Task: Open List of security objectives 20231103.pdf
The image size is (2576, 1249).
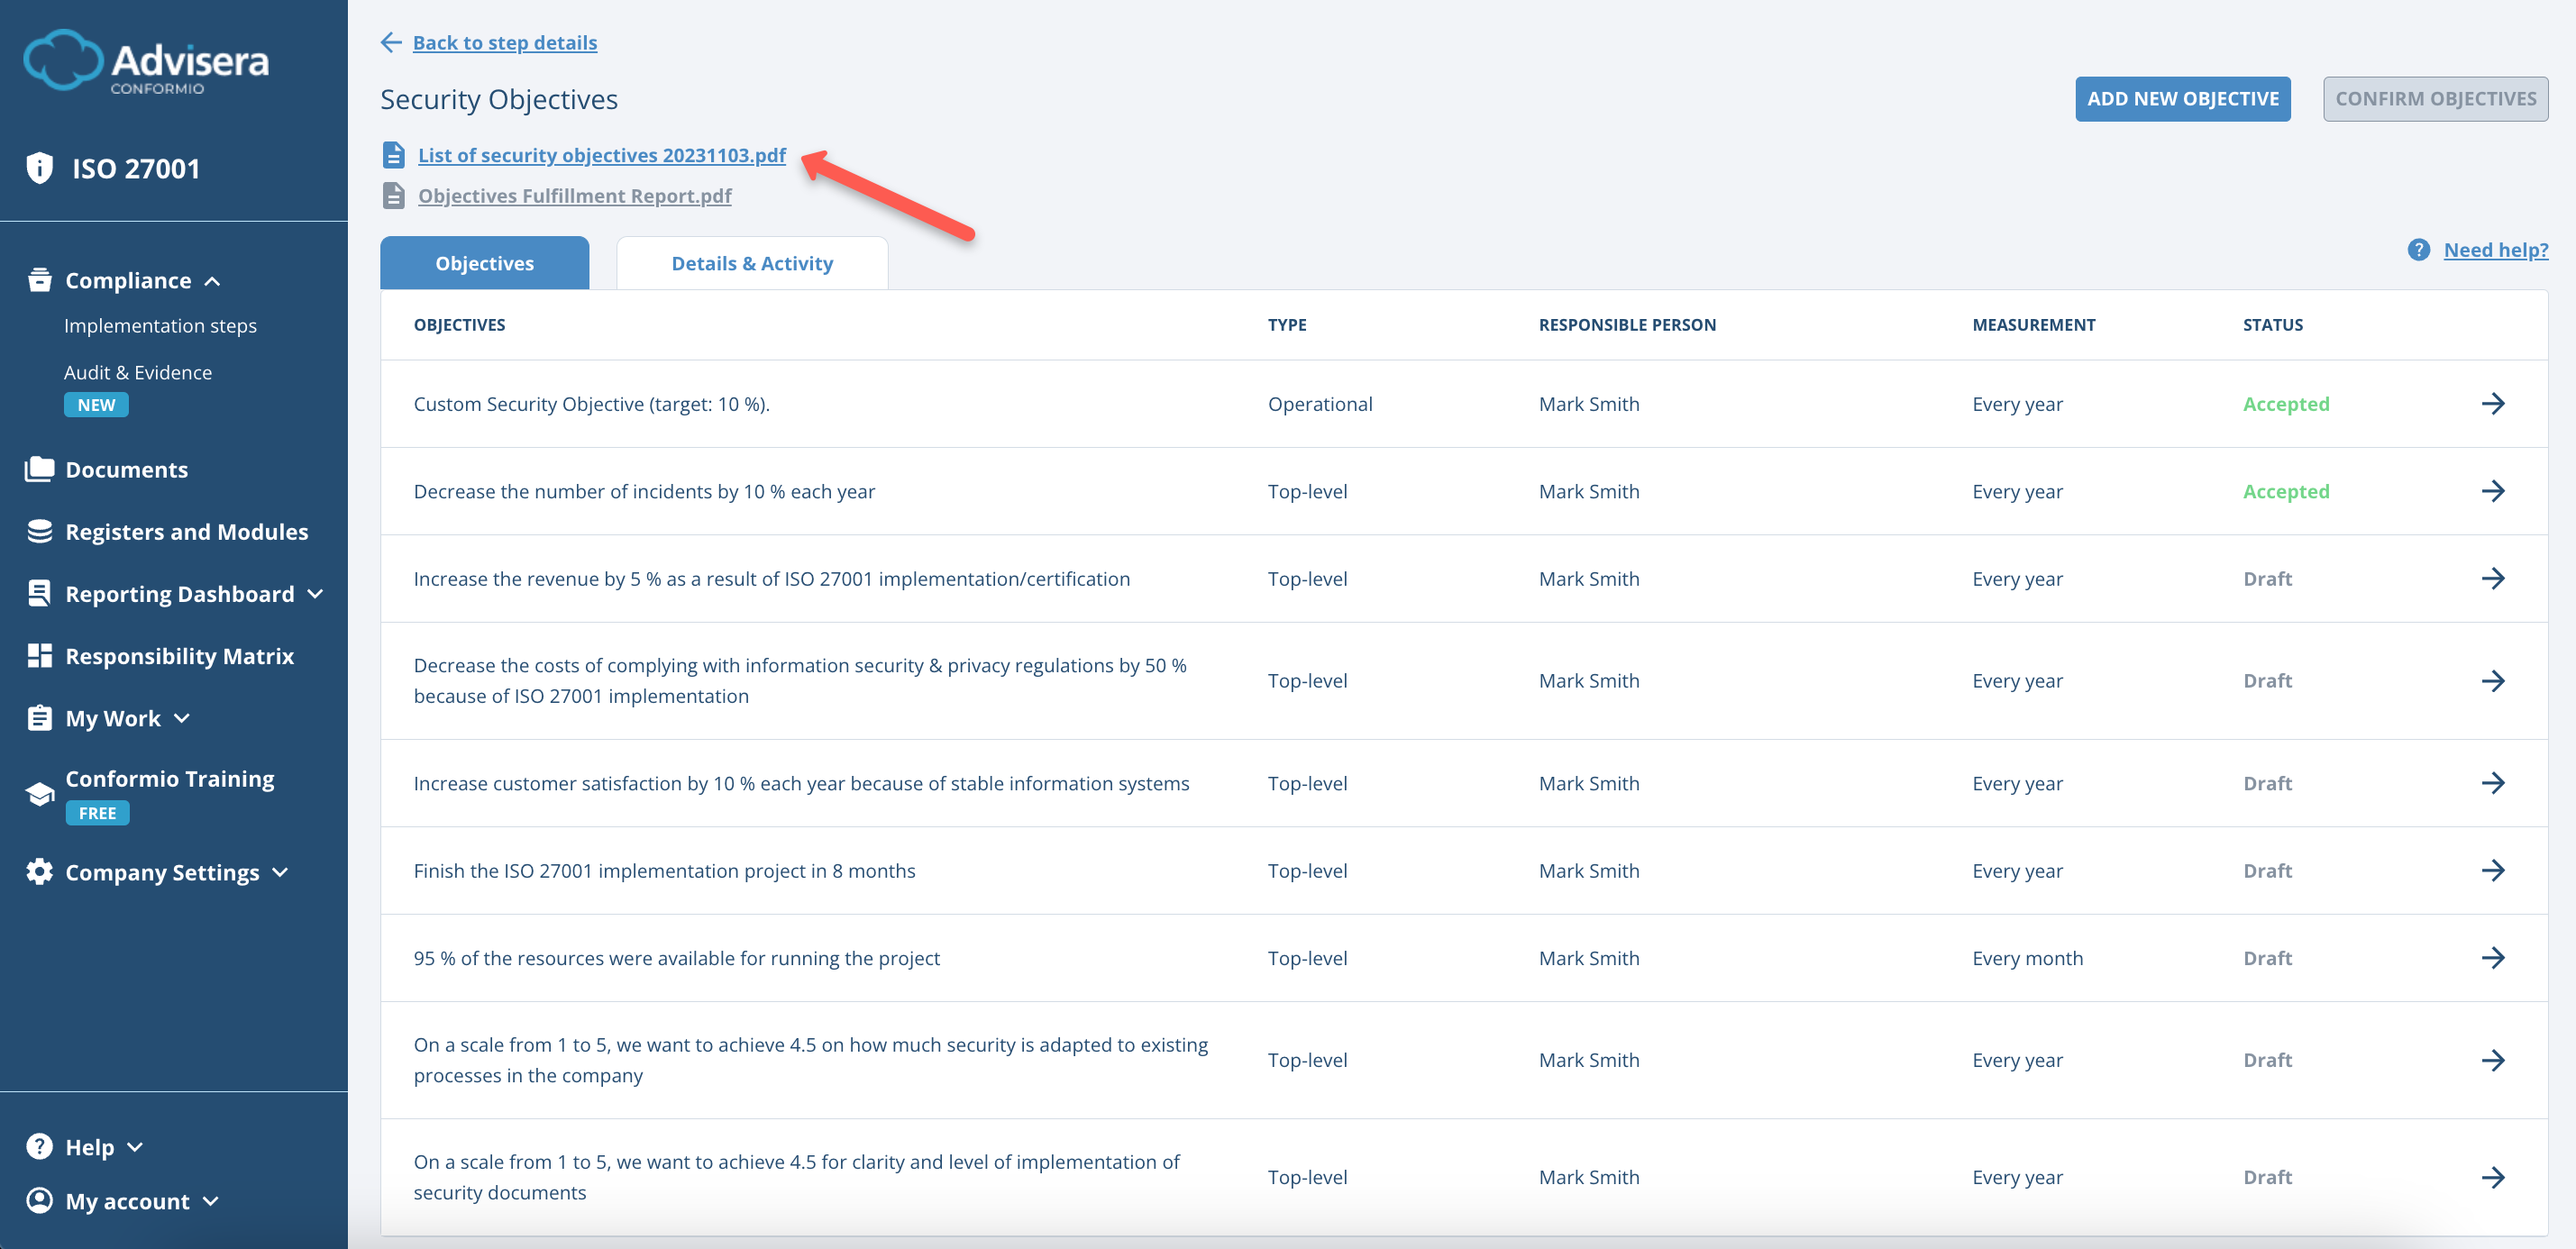Action: coord(601,155)
